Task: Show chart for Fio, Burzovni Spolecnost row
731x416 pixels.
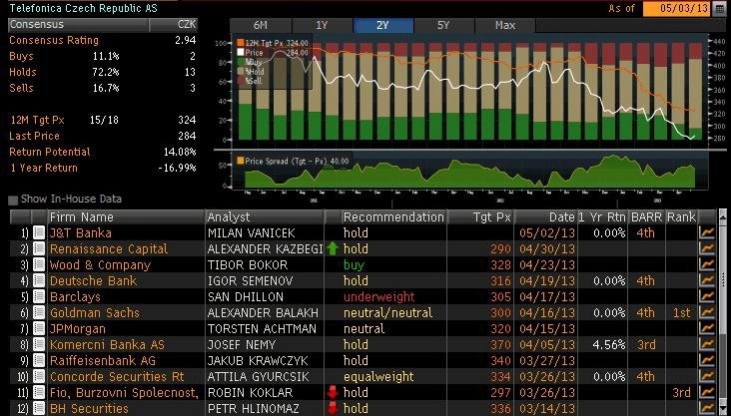Action: click(x=707, y=392)
